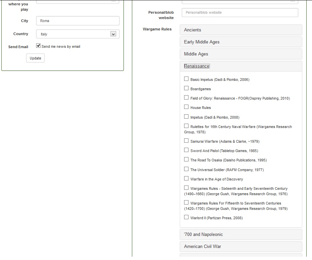Enable Field of Glory: Renaissance checkbox
Image resolution: width=312 pixels, height=260 pixels.
point(186,98)
